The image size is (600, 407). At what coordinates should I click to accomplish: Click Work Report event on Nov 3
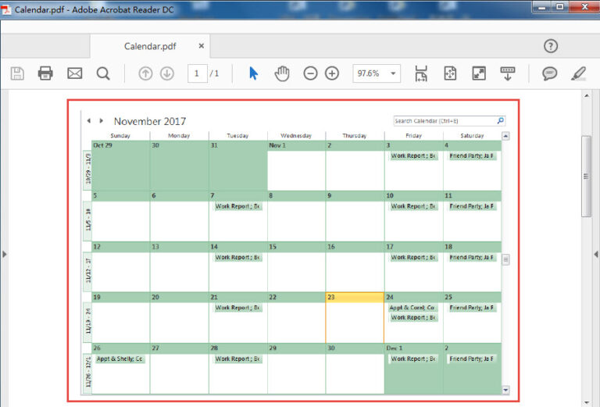coord(413,155)
